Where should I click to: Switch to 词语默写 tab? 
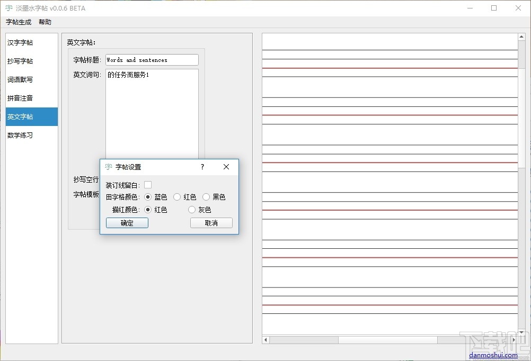click(31, 80)
